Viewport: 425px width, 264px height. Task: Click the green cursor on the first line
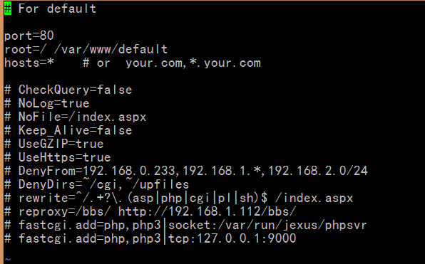[x=8, y=9]
